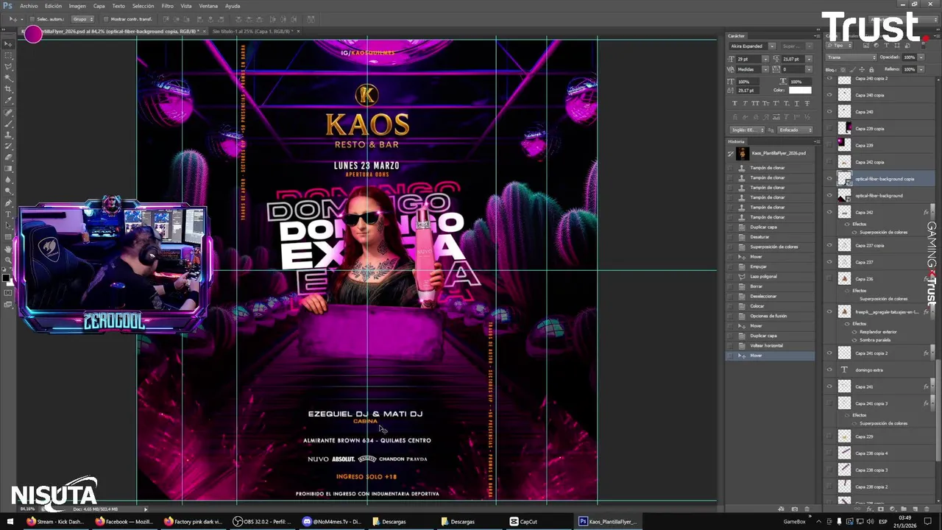
Task: Click the text Color swatch in Carácter
Action: pyautogui.click(x=800, y=90)
